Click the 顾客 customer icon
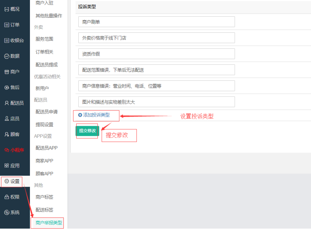 tap(7, 135)
